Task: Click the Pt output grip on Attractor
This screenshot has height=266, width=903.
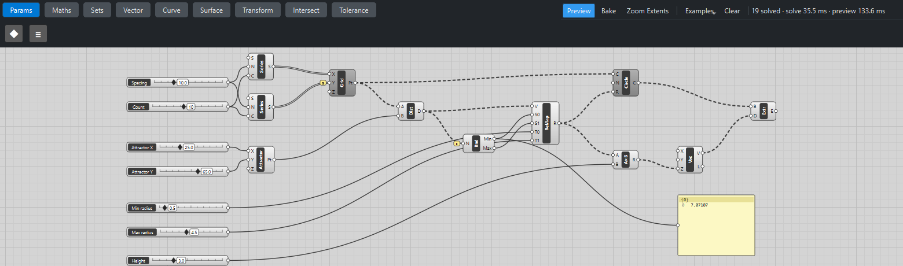Action: coord(274,159)
